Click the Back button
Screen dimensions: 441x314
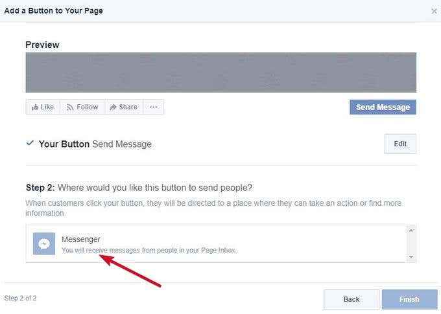(352, 299)
